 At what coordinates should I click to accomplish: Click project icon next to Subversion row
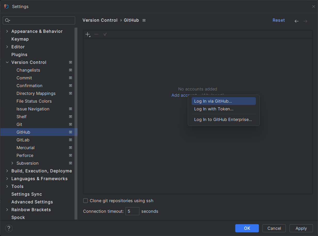(x=71, y=163)
